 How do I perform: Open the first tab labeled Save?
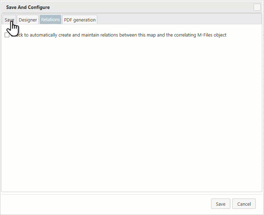pyautogui.click(x=9, y=20)
